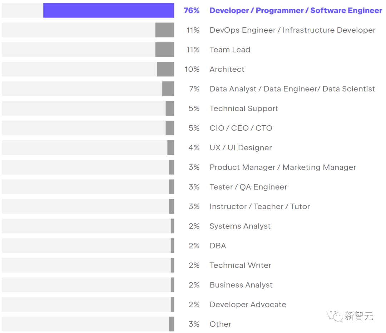Open the Data Analyst / Data Engineer label
The height and width of the screenshot is (333, 386).
pos(292,89)
